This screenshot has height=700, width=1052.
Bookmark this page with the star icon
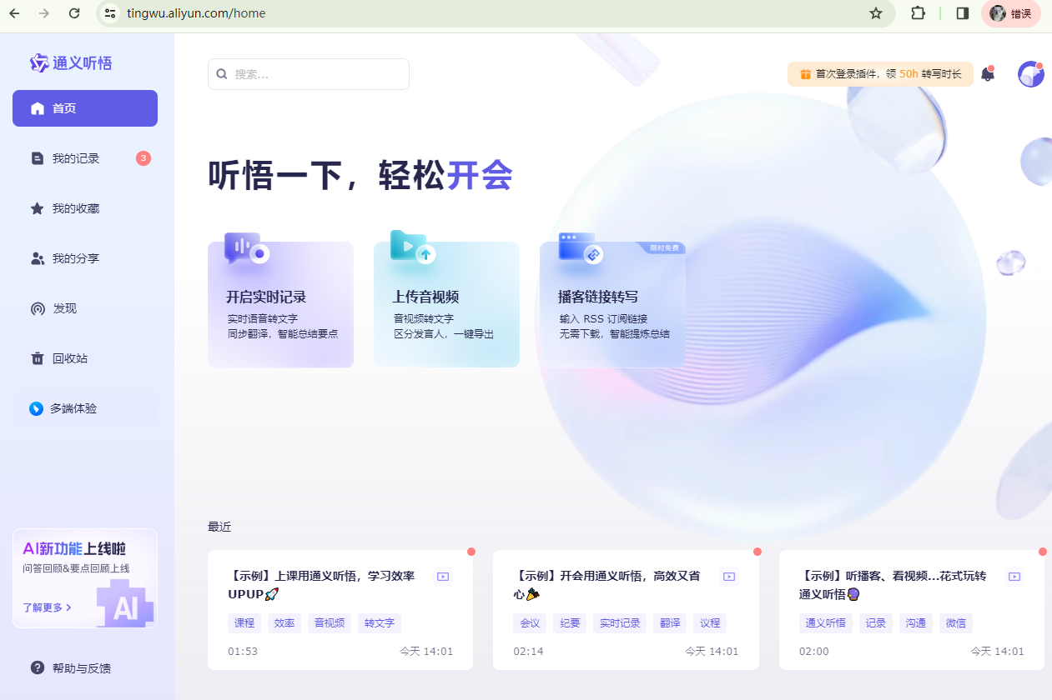(x=875, y=13)
